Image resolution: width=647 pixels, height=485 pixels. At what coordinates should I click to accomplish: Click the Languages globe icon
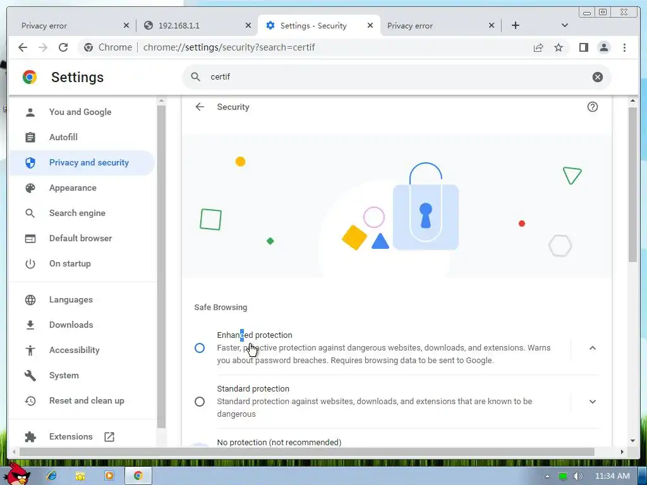(30, 300)
